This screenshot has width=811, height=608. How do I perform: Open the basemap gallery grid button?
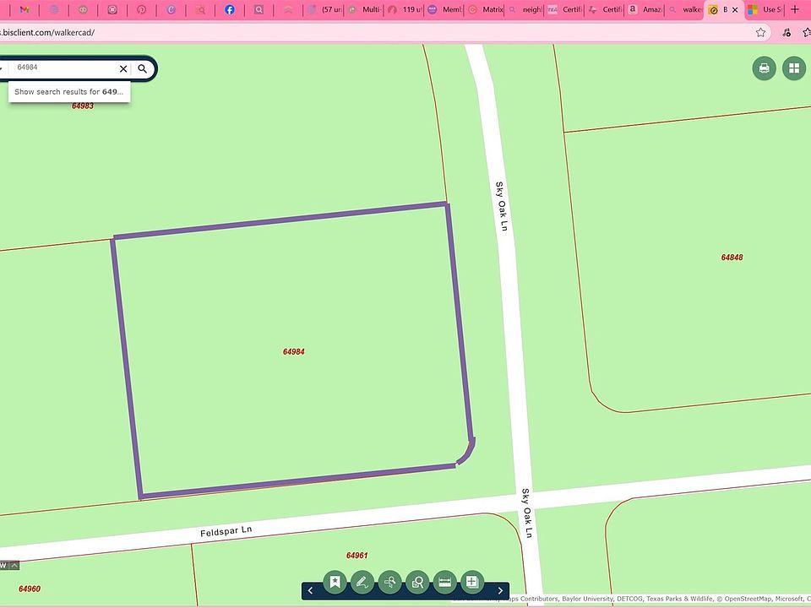(794, 68)
